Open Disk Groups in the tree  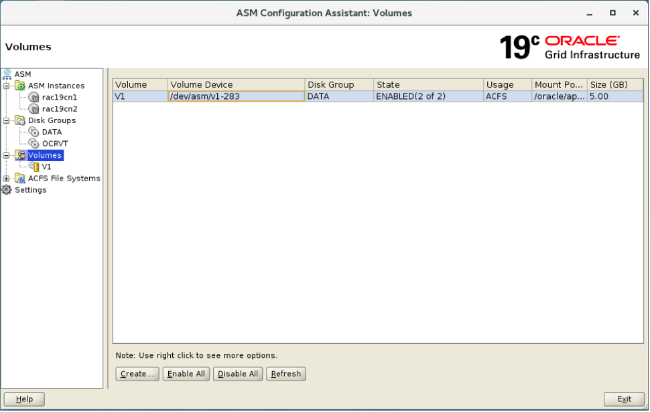click(x=52, y=120)
